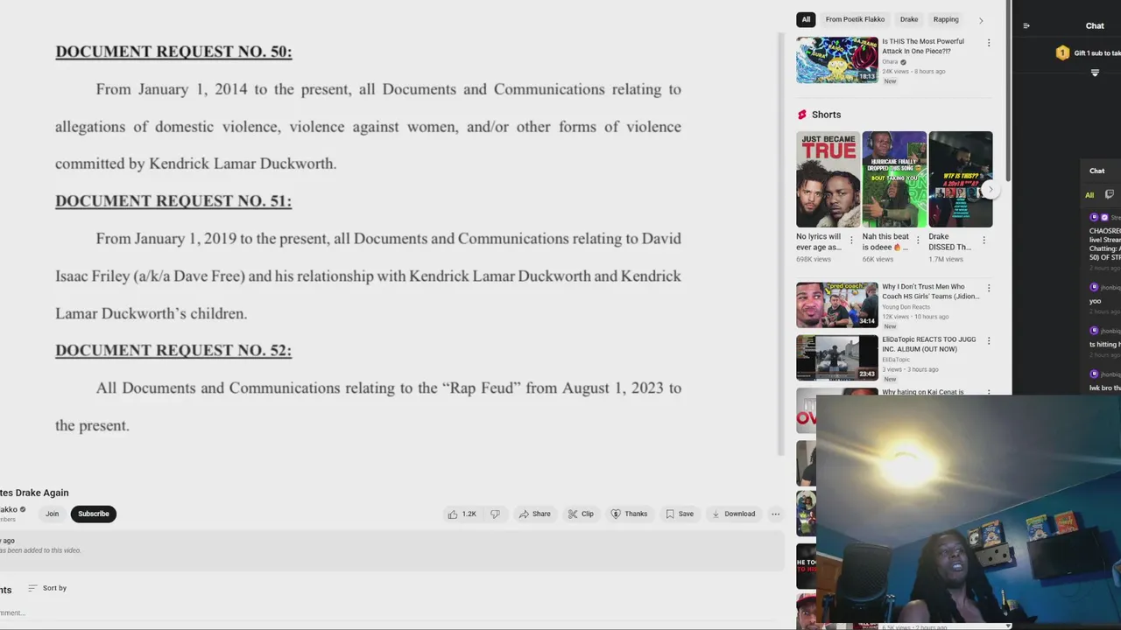
Task: Select the Rapping filter chip
Action: 946,19
